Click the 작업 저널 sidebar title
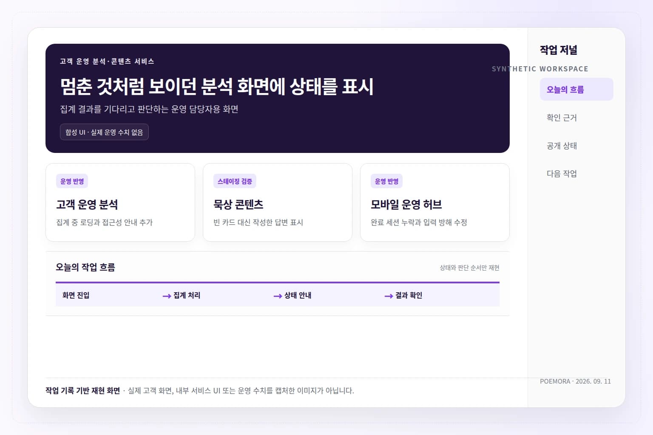Viewport: 653px width, 435px height. [x=558, y=50]
